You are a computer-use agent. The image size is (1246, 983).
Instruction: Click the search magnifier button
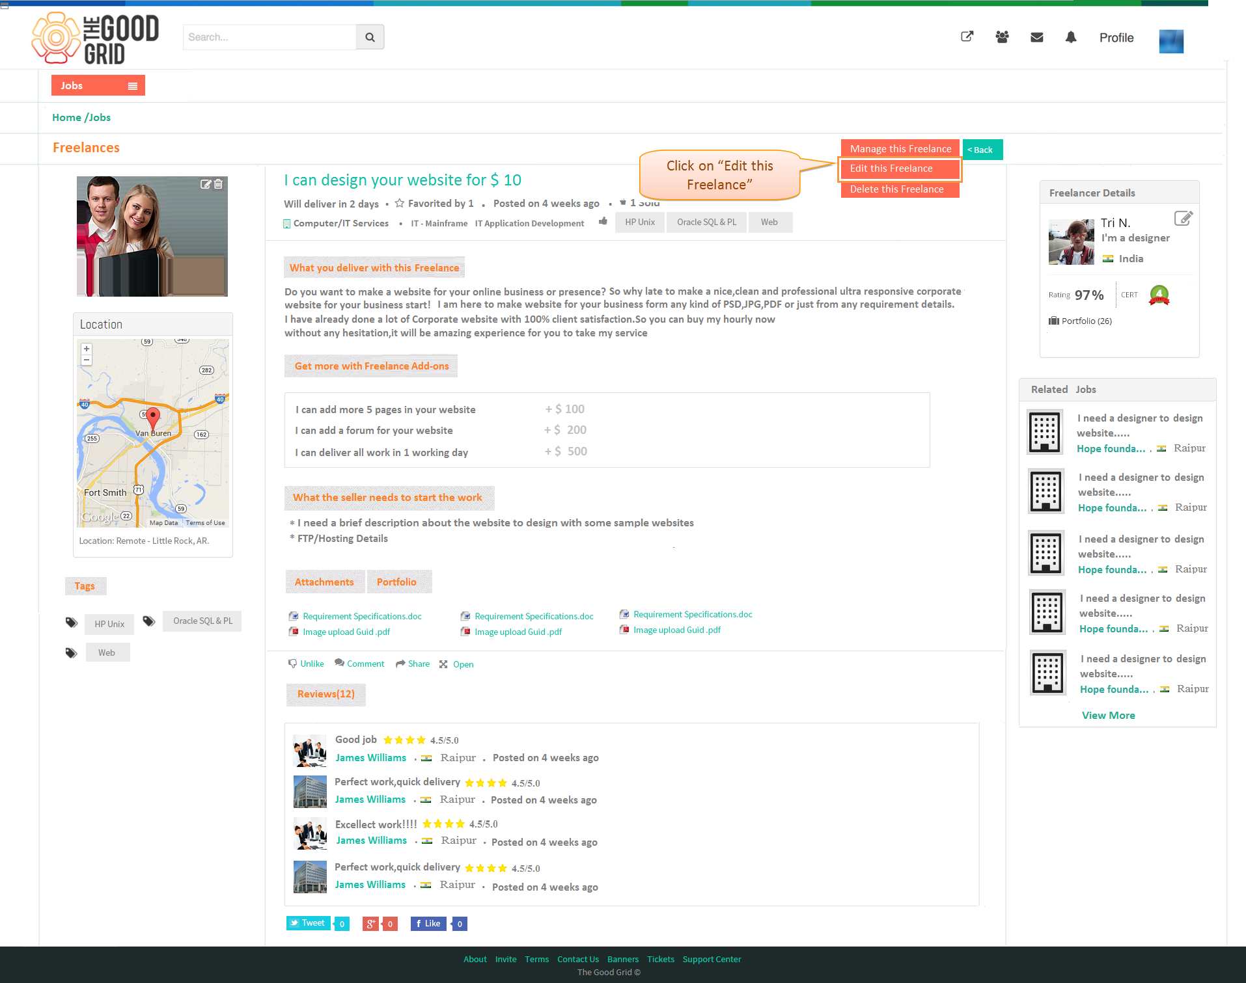[x=370, y=37]
